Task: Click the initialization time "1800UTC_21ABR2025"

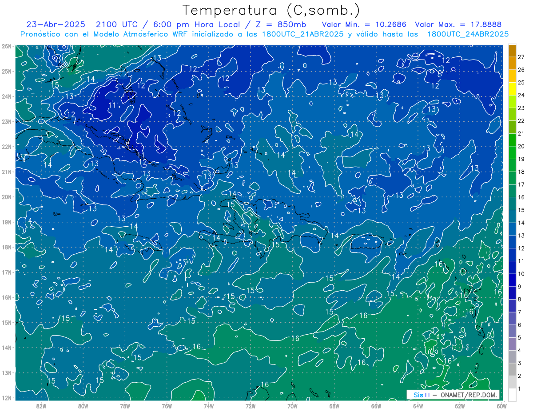Action: (302, 34)
